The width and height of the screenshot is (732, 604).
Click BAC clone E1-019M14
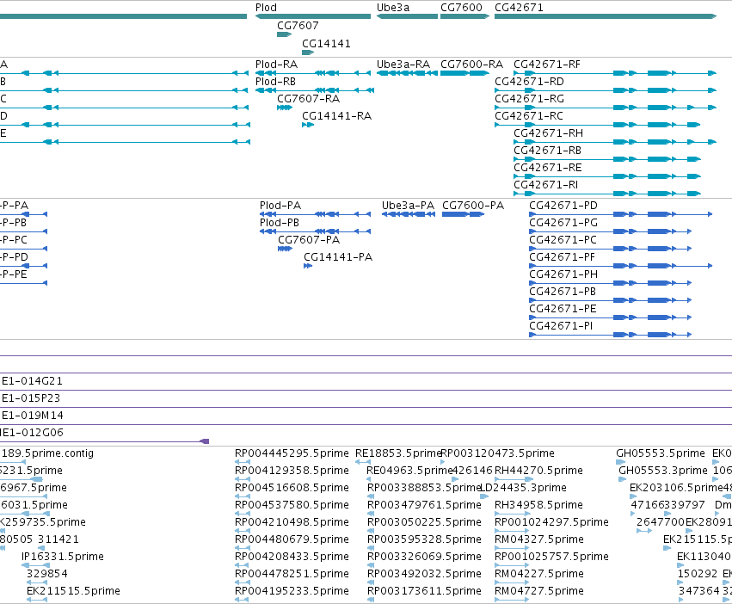click(32, 416)
